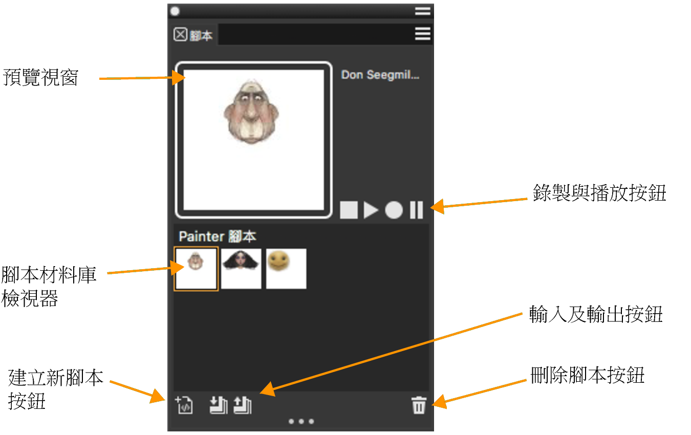Delete the selected script with trash icon
Screen dimensions: 691x435
point(419,406)
